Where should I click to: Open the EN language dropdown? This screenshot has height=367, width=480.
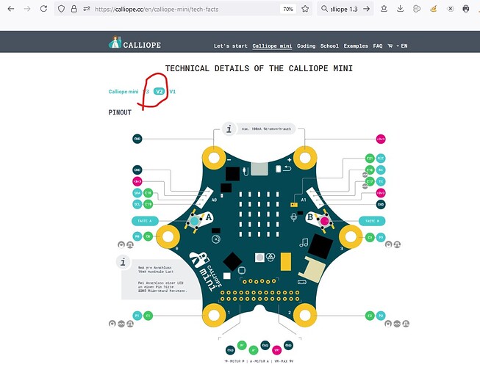click(403, 46)
